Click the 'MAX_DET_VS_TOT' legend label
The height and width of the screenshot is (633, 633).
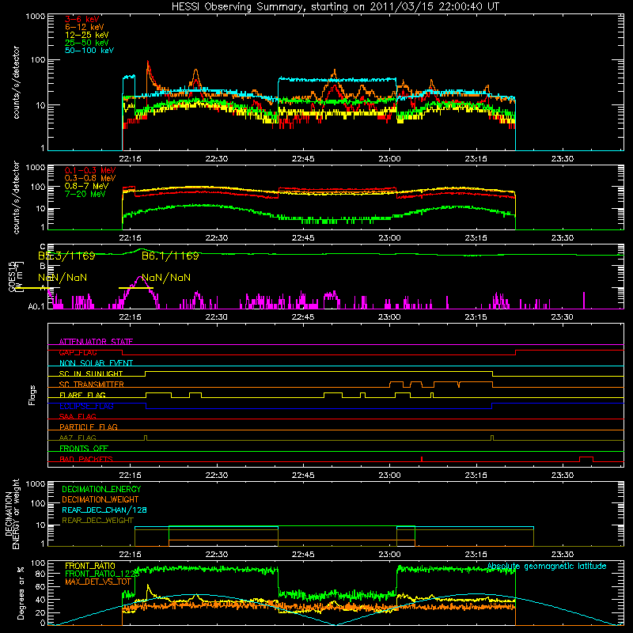[98, 582]
